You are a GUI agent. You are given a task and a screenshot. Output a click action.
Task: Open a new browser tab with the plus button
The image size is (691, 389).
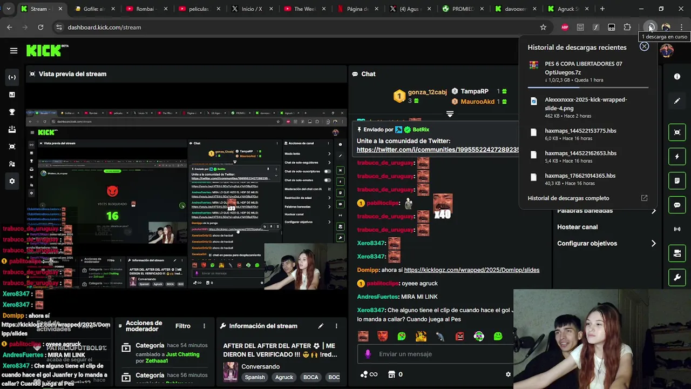point(602,9)
